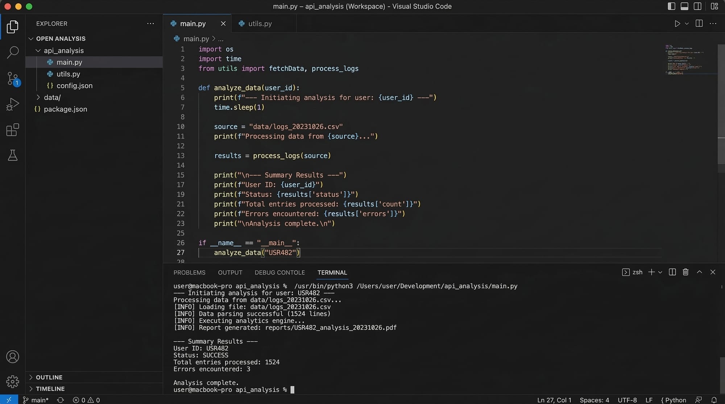The image size is (725, 404).
Task: Open config.json in the explorer
Action: tap(74, 86)
